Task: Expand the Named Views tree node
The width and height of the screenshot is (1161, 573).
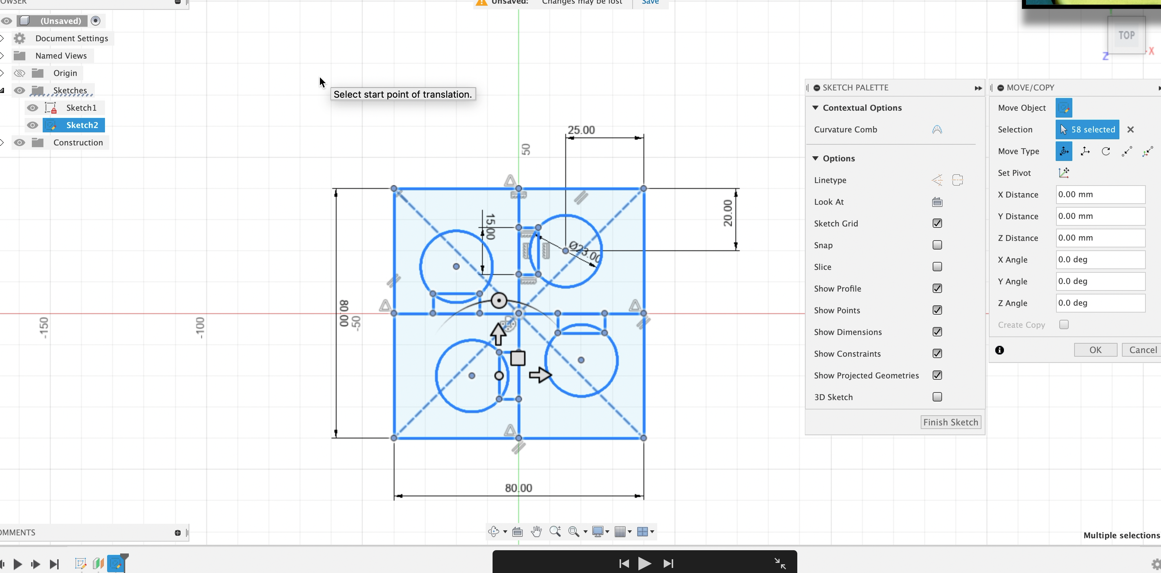Action: (x=2, y=56)
